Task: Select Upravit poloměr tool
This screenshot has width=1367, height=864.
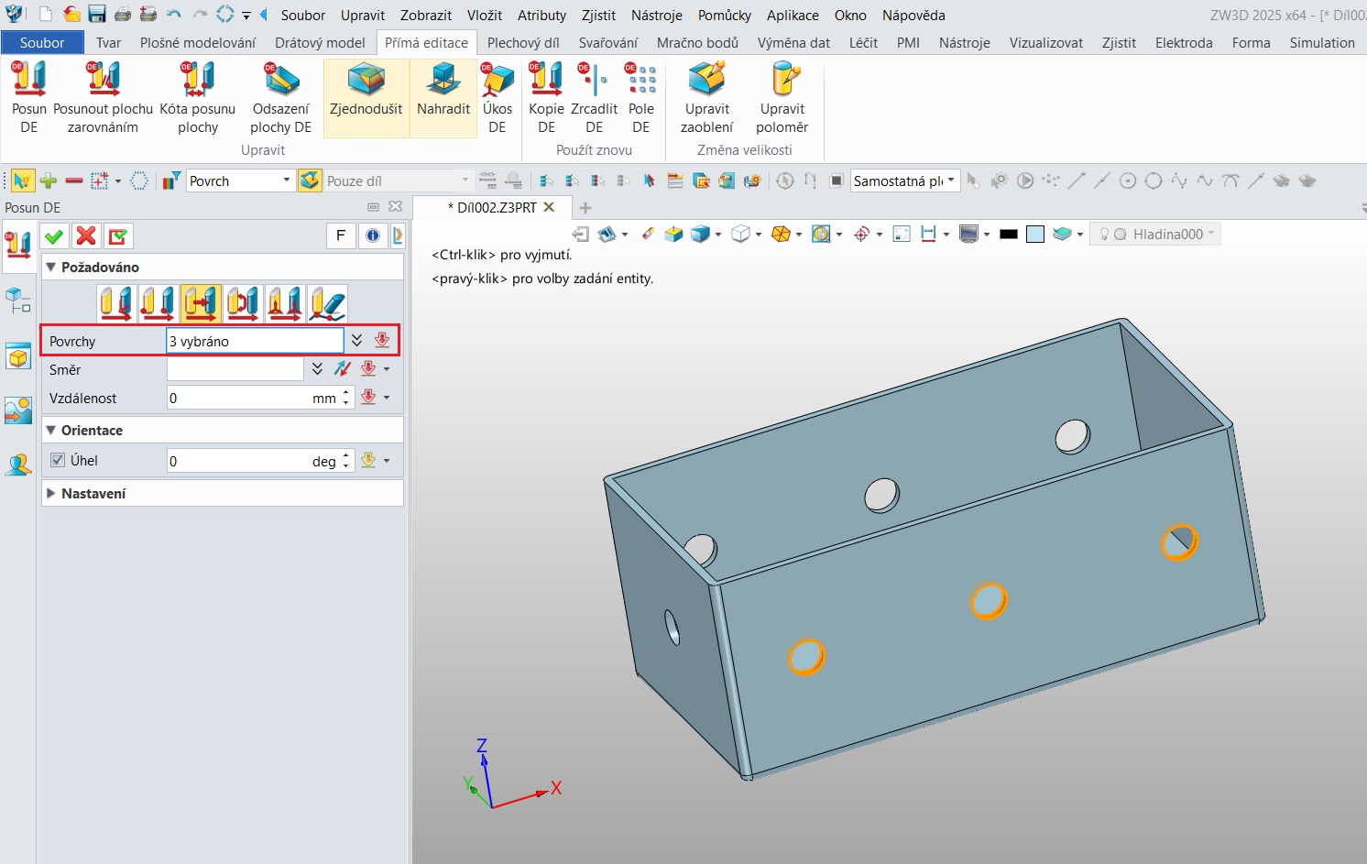Action: pyautogui.click(x=782, y=98)
